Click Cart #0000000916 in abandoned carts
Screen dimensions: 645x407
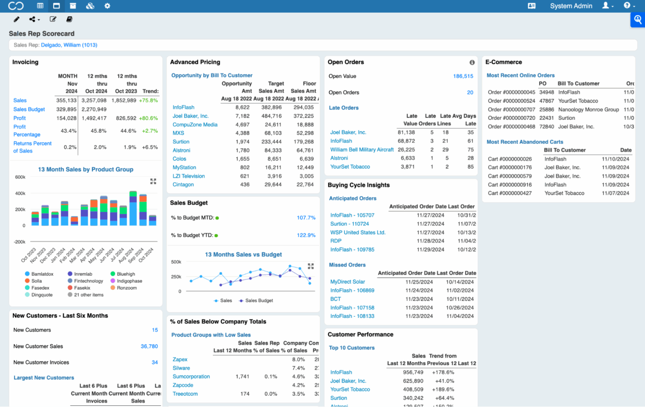tap(510, 185)
